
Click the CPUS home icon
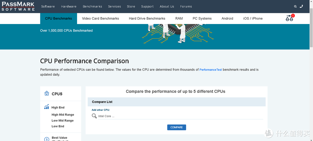click(x=47, y=93)
